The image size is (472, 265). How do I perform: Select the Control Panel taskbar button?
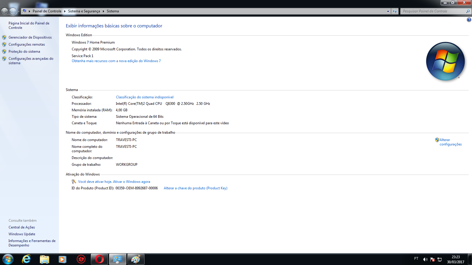(x=118, y=259)
